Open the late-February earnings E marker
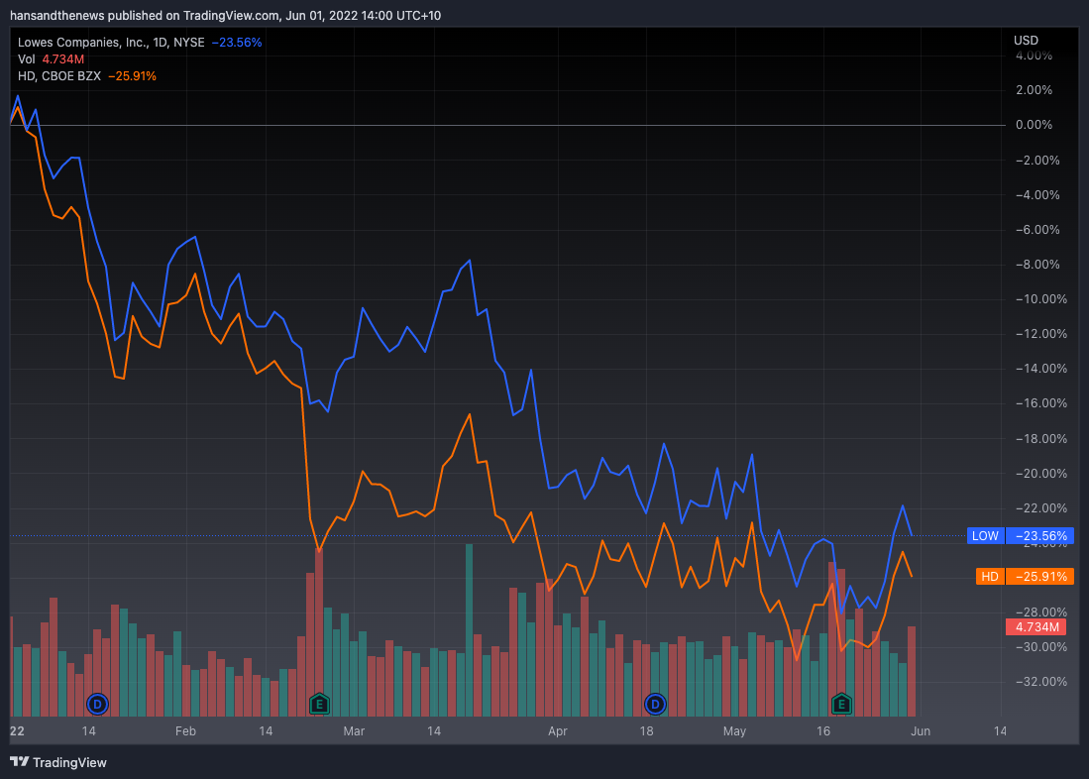 coord(318,705)
